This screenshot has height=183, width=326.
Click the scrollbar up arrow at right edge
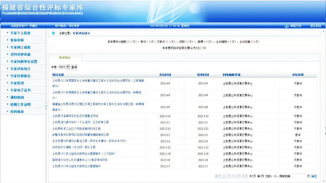point(323,31)
